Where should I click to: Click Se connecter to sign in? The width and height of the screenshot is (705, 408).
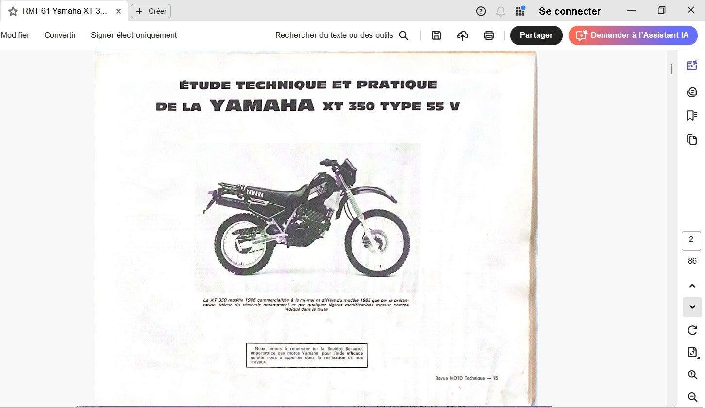[x=570, y=11]
